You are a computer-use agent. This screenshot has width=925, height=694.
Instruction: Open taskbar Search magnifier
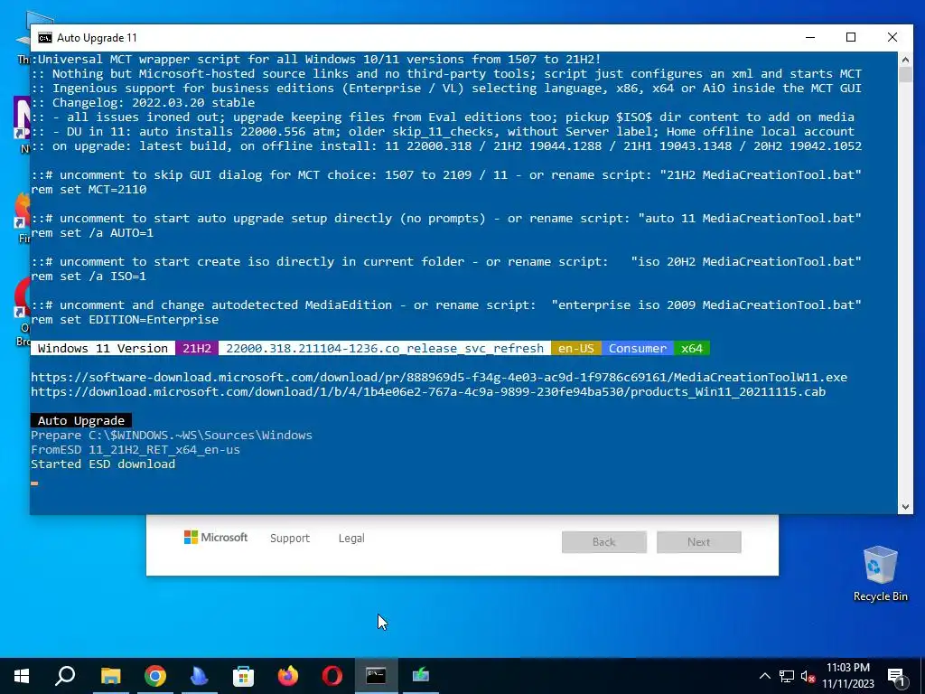65,676
